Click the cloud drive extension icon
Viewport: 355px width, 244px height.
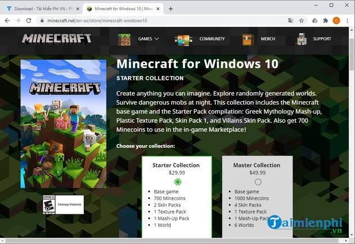(315, 21)
